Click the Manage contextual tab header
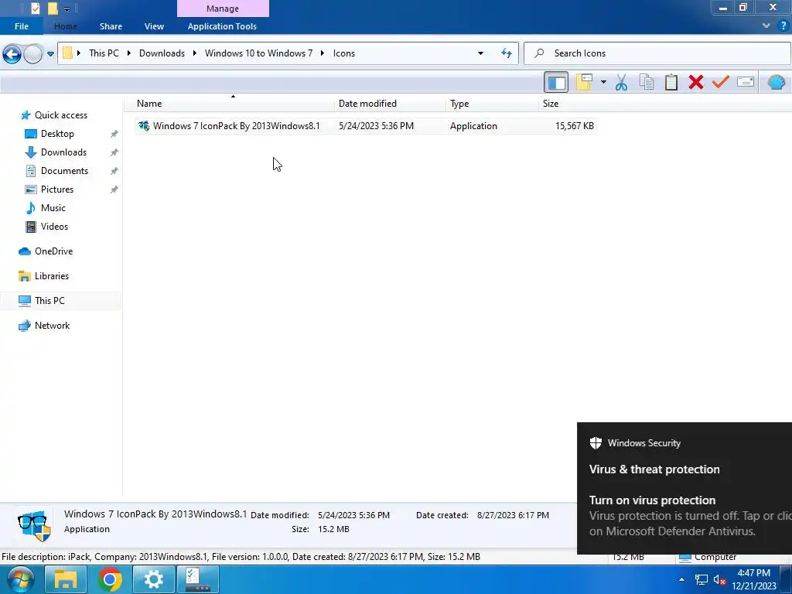Image resolution: width=792 pixels, height=594 pixels. point(223,9)
